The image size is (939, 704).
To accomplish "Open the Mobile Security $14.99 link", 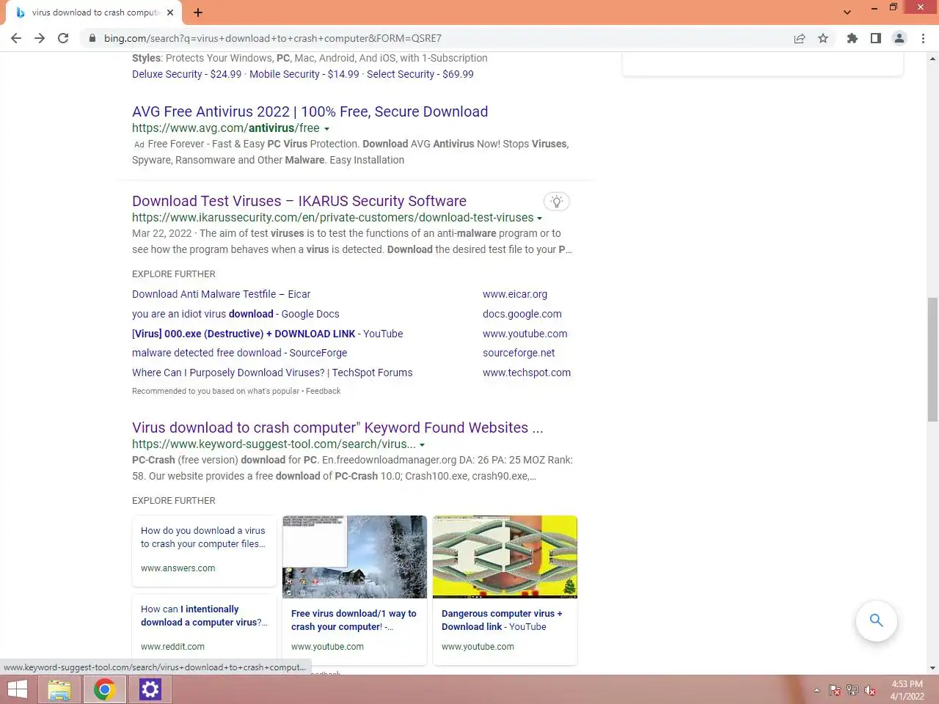I will click(304, 74).
